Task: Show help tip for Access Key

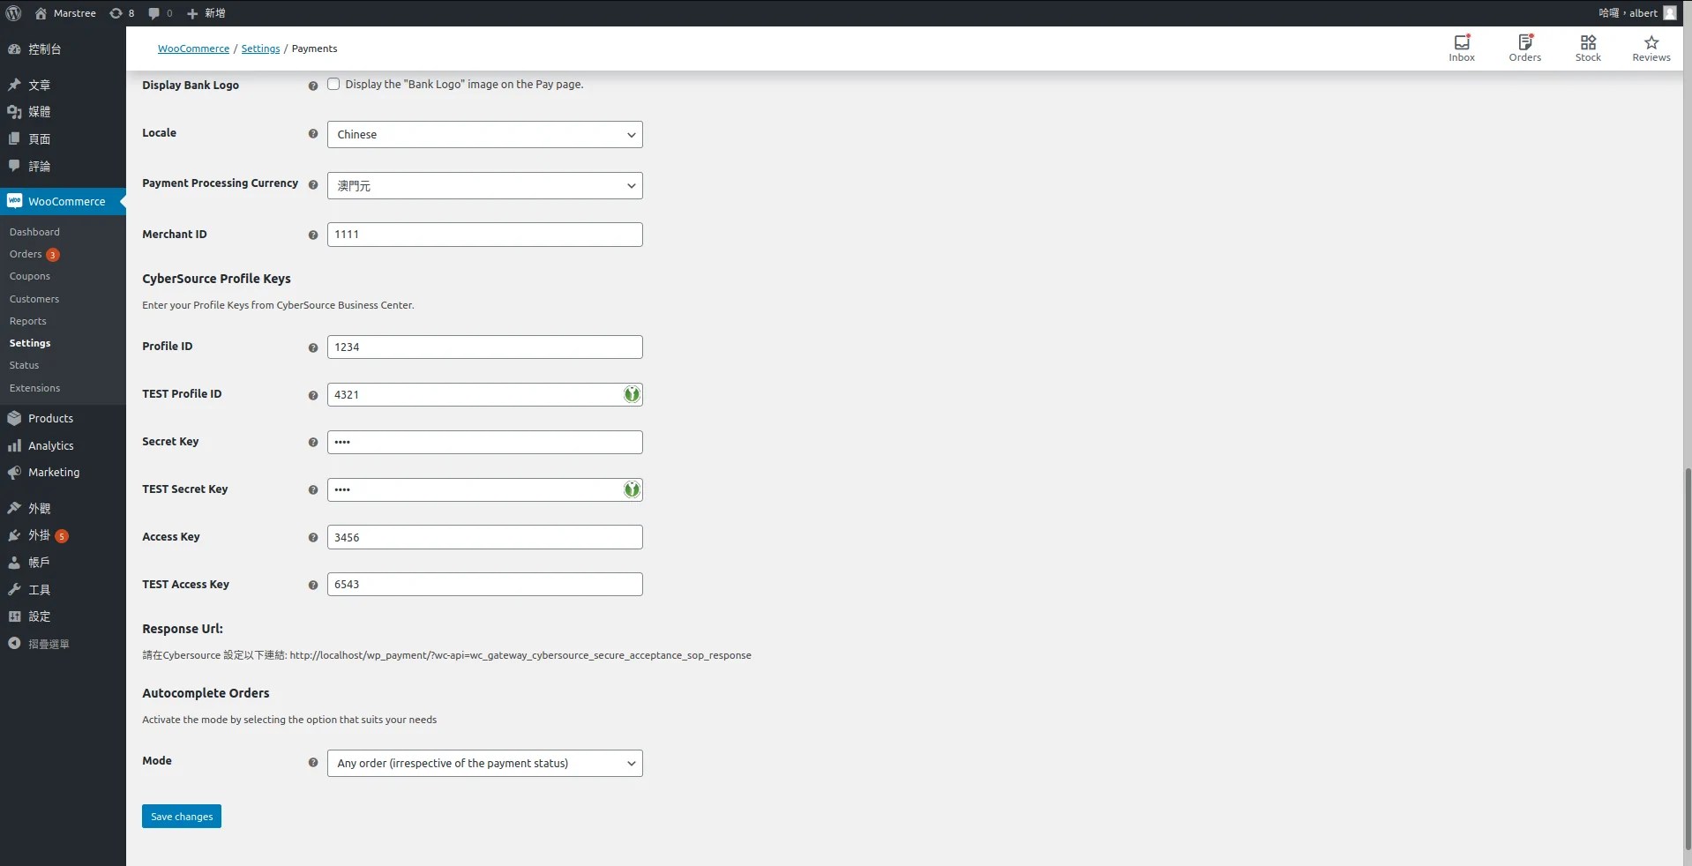Action: (313, 538)
